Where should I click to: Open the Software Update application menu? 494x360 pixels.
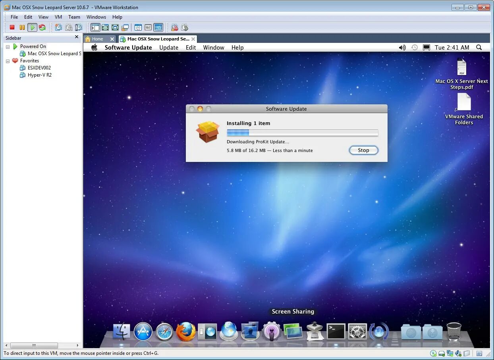point(128,47)
